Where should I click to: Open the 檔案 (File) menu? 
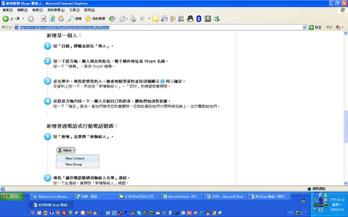[7, 10]
